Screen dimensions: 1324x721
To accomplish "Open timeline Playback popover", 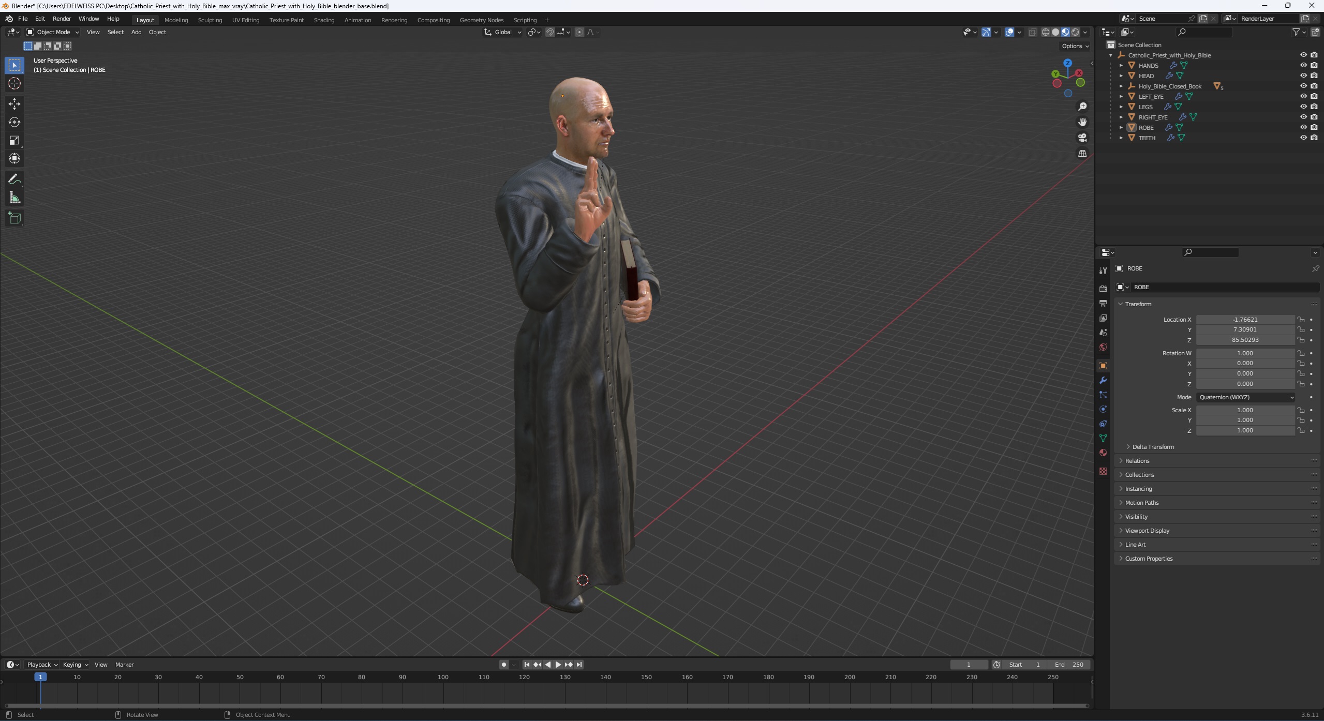I will (x=42, y=665).
